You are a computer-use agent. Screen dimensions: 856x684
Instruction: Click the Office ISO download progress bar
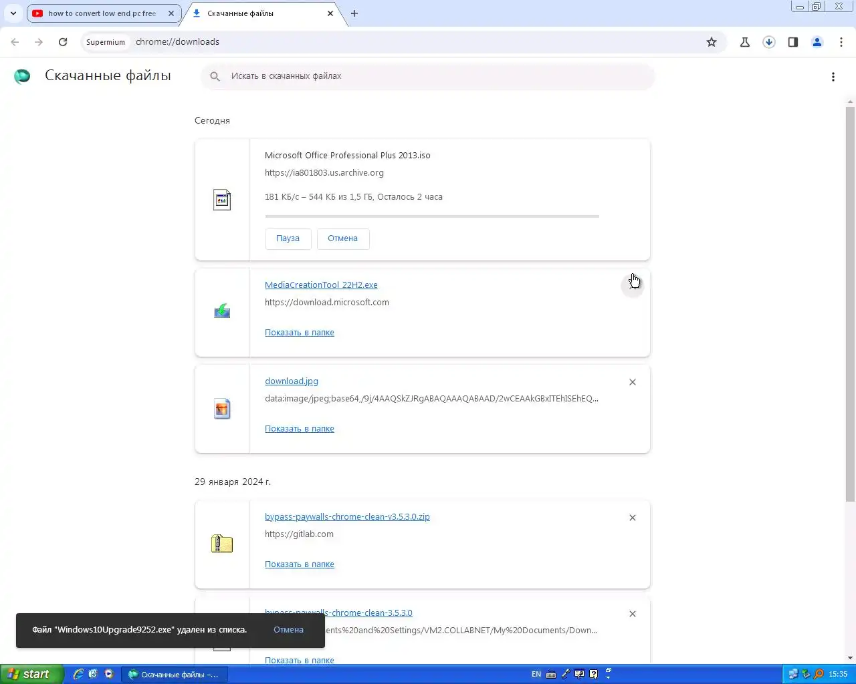click(x=432, y=216)
